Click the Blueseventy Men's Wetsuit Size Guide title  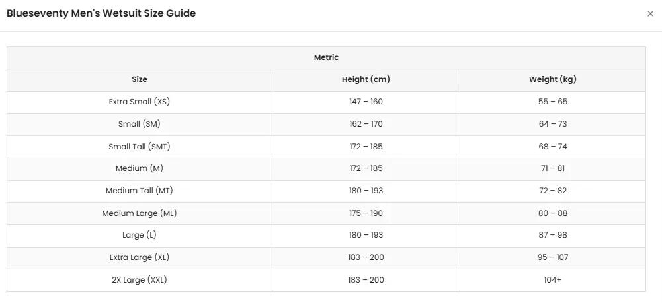point(101,13)
